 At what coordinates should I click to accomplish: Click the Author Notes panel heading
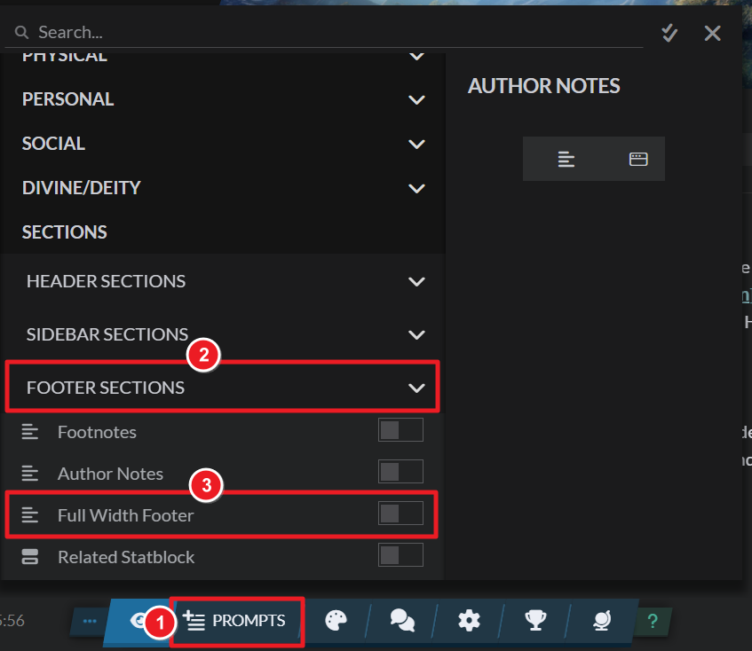(x=544, y=86)
